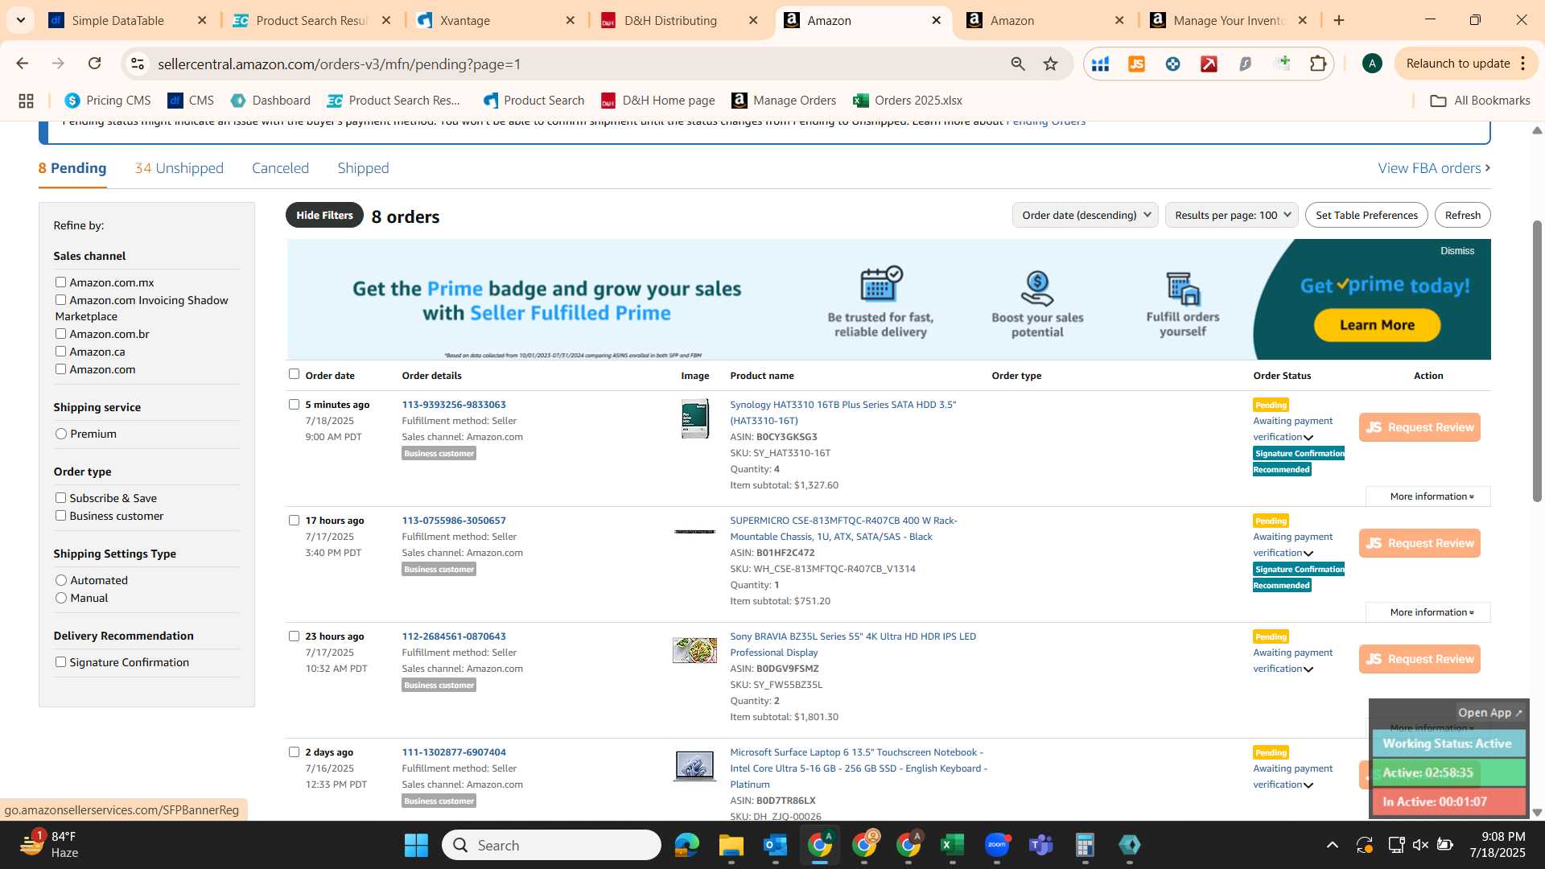Open the browser zoom magnifier icon
This screenshot has height=869, width=1545.
[x=1018, y=64]
